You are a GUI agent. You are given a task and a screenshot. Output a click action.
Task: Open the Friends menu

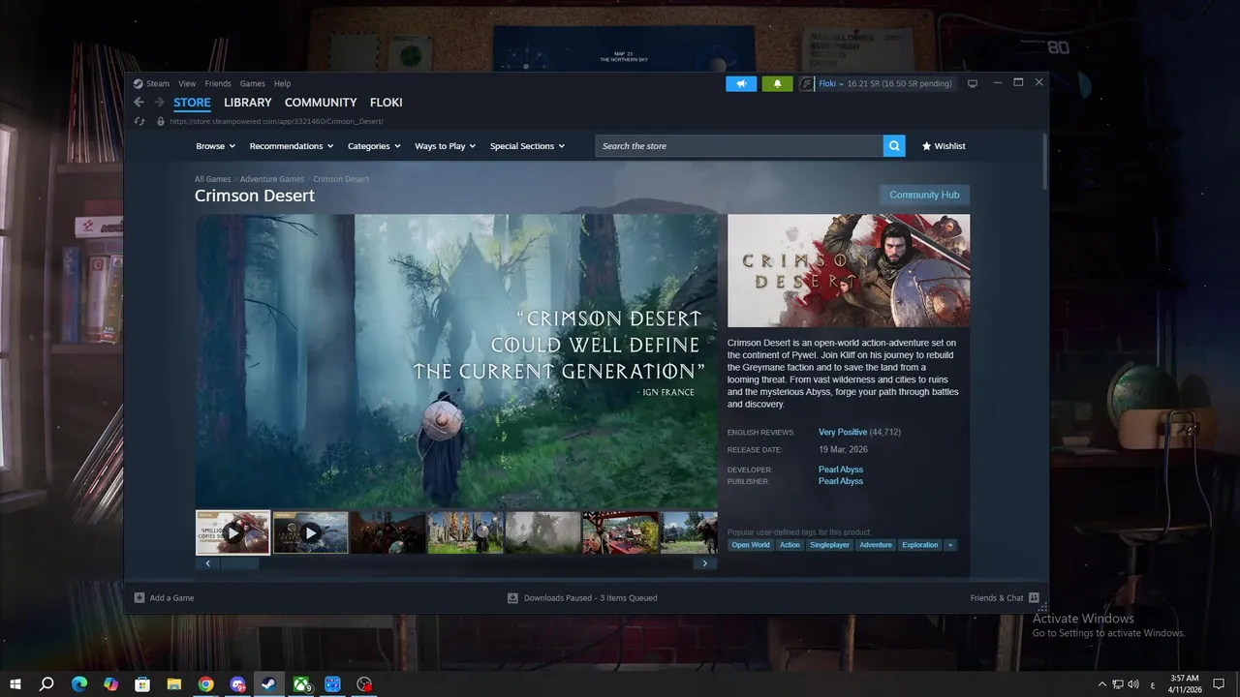point(218,84)
